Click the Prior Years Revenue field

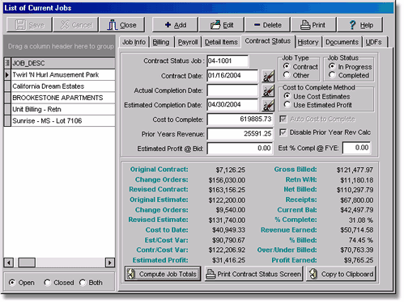[x=240, y=134]
